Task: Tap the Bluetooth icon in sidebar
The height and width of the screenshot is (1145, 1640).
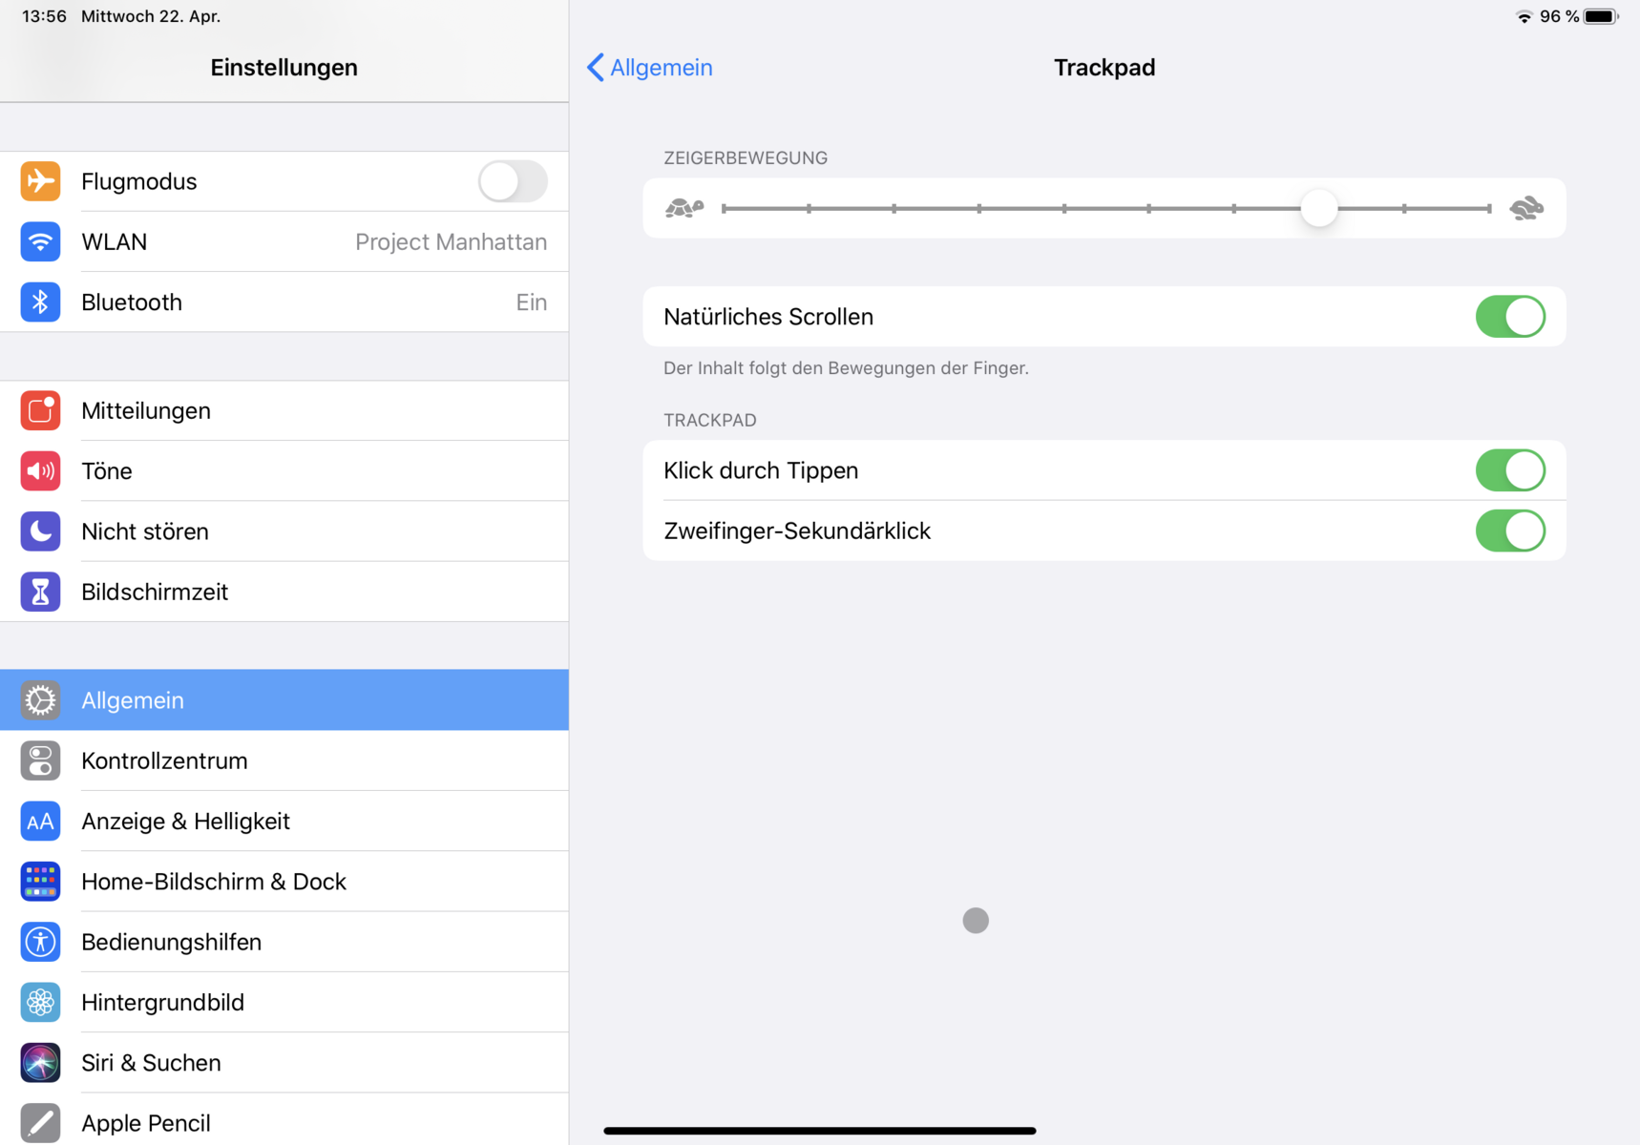Action: [x=40, y=302]
